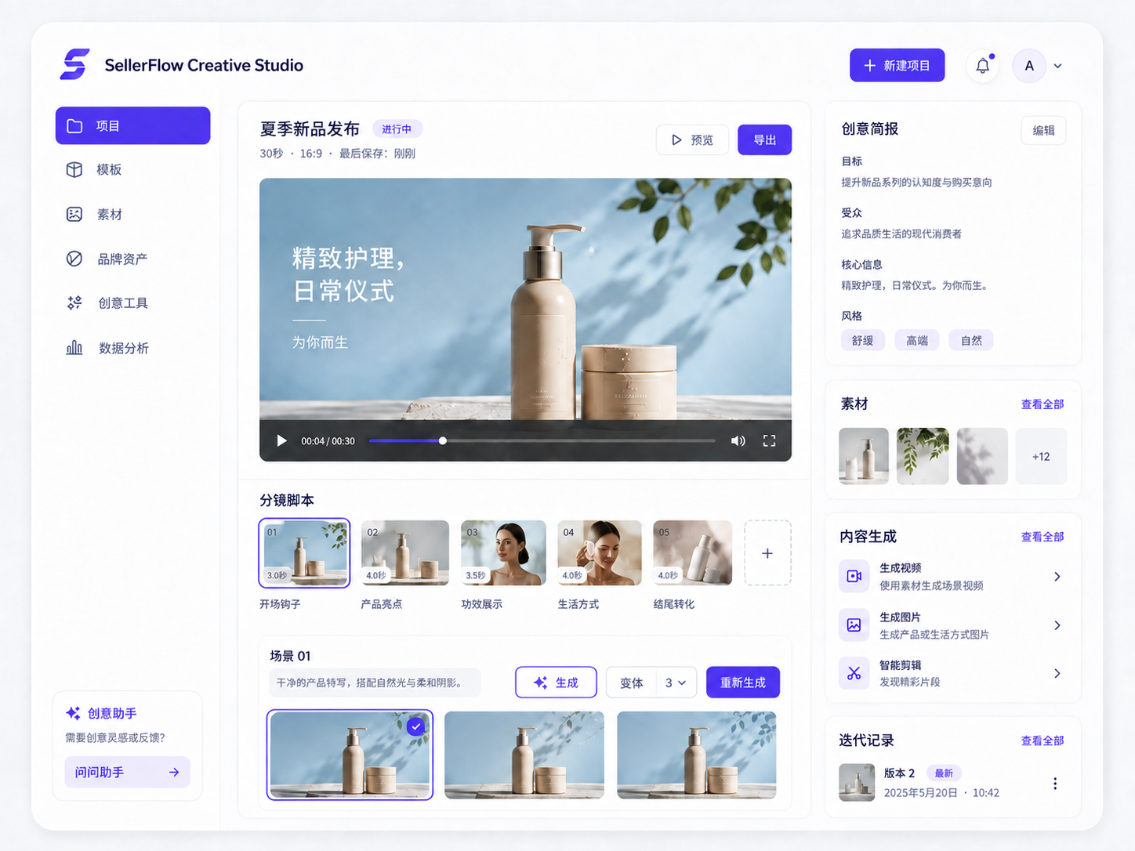Open more options for 版本 2

point(1055,784)
